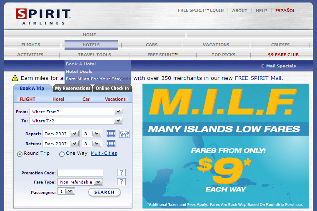The image size is (317, 211).
Task: Open the FREE SPIRIT menu item
Action: click(x=163, y=55)
